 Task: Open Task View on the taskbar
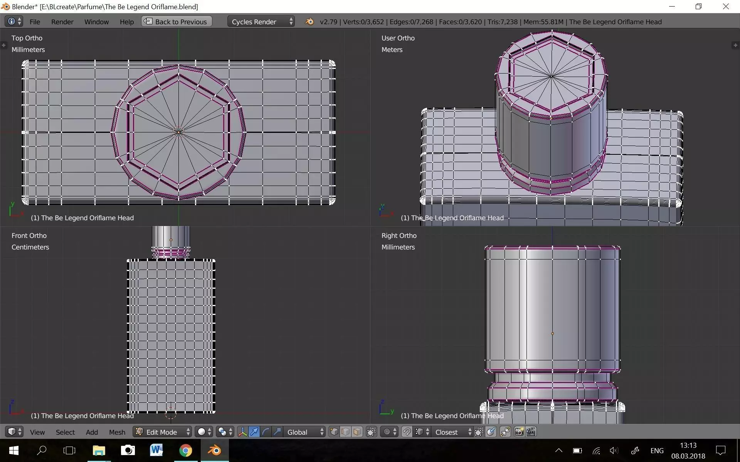tap(69, 450)
